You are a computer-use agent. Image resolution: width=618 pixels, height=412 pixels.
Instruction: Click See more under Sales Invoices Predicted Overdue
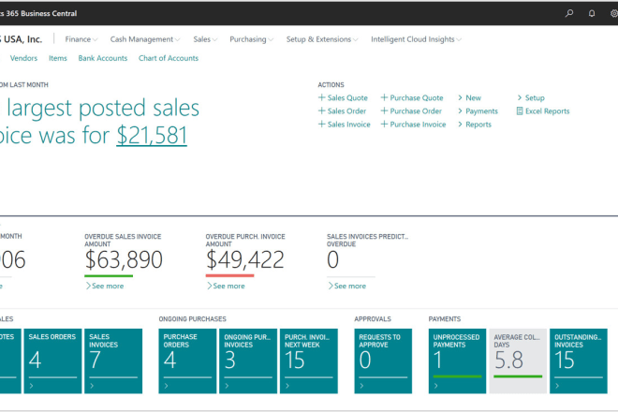tap(347, 286)
